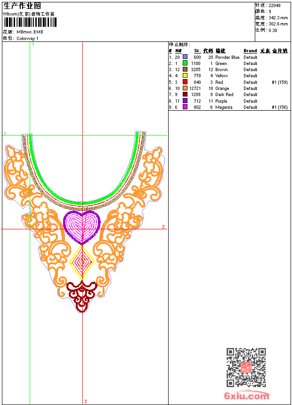
Task: Click the '22049' total stitch count
Action: click(275, 6)
